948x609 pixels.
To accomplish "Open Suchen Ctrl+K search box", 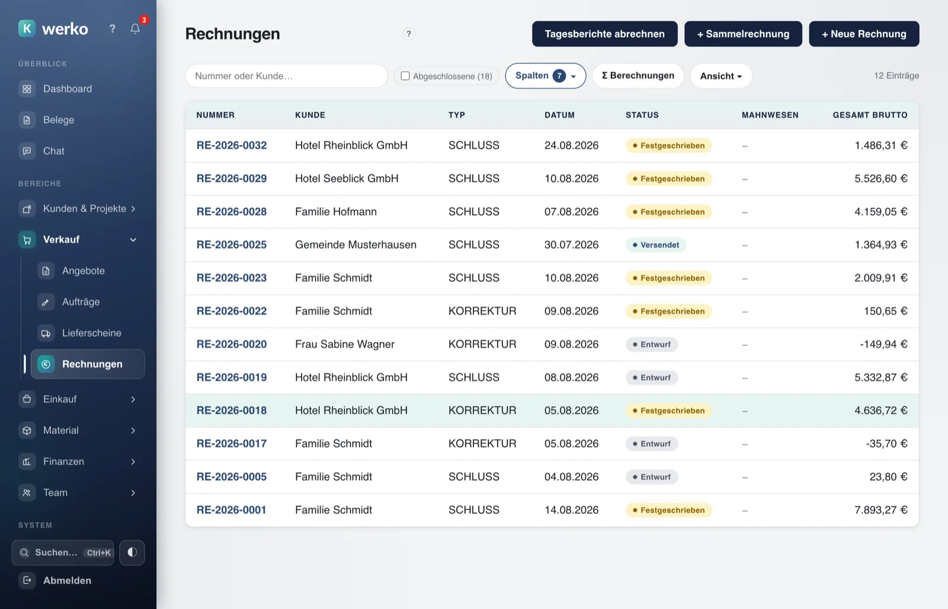I will pos(63,553).
